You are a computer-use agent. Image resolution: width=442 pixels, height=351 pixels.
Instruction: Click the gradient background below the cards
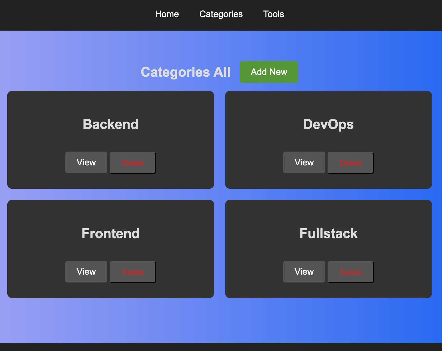pos(221,320)
